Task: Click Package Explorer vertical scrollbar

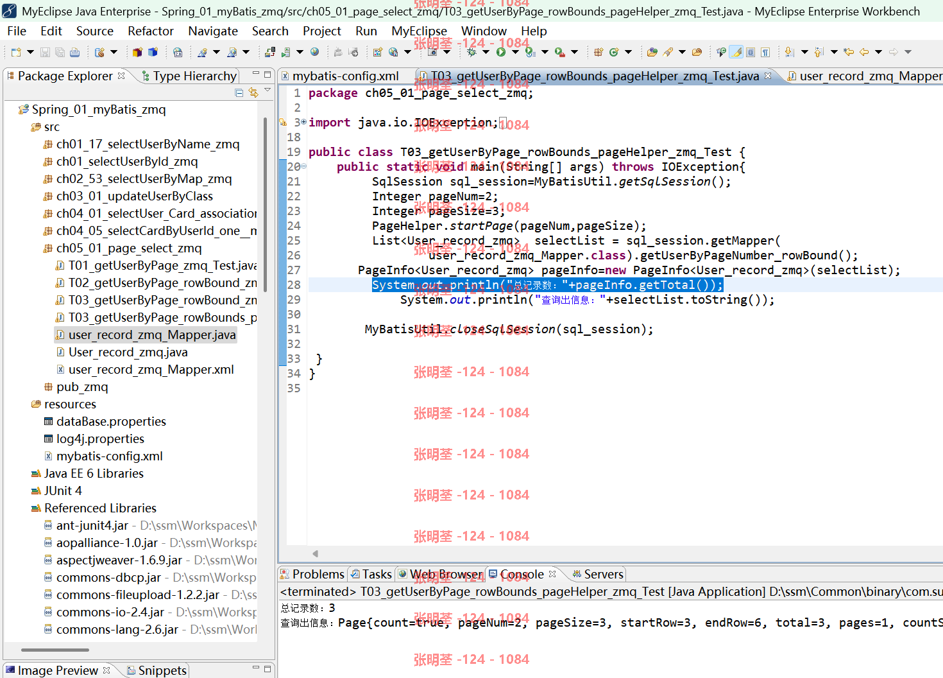Action: tap(265, 204)
